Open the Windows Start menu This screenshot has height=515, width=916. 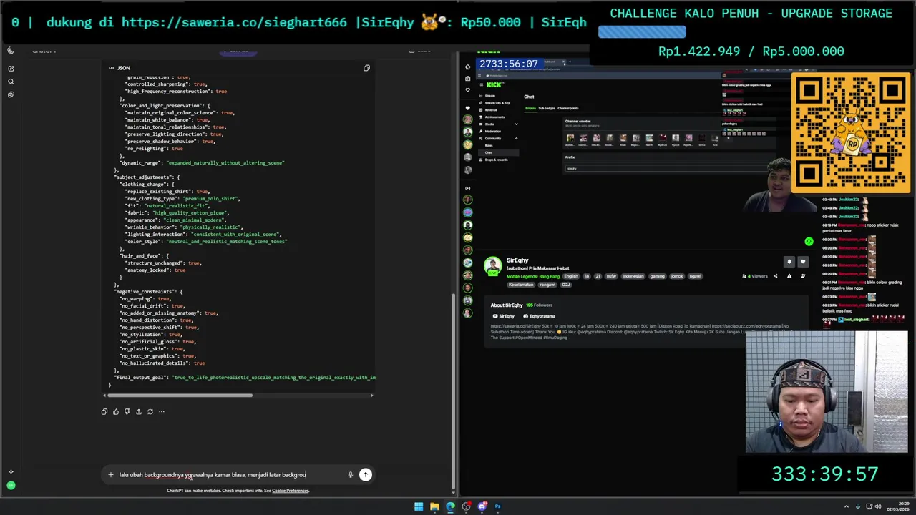tap(419, 506)
